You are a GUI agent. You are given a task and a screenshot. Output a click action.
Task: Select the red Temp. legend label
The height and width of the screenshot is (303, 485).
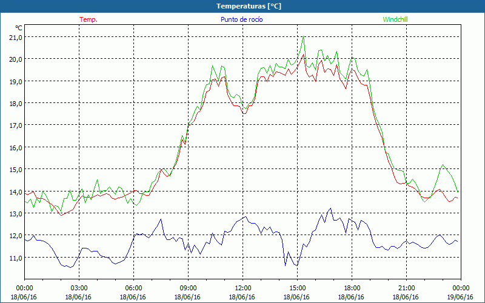89,19
